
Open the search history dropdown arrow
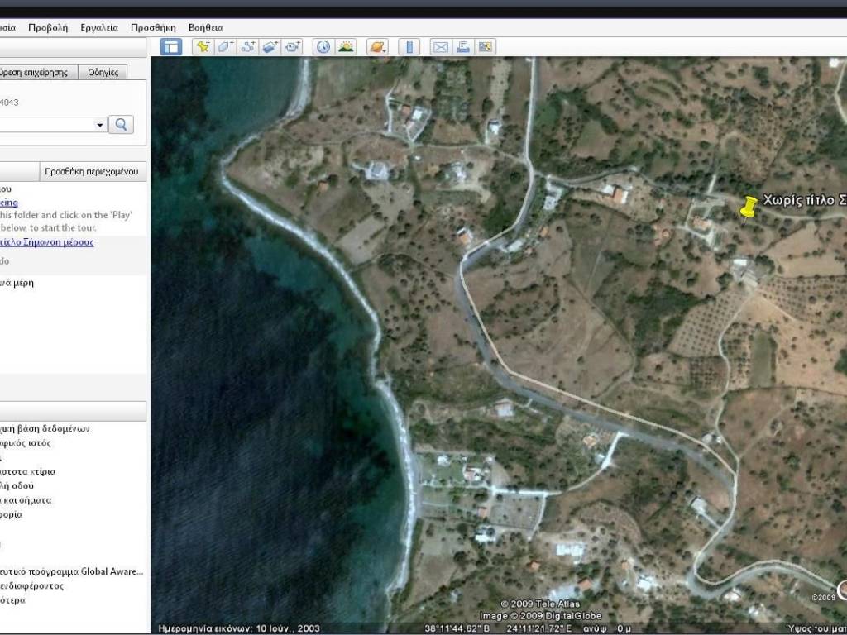[101, 125]
